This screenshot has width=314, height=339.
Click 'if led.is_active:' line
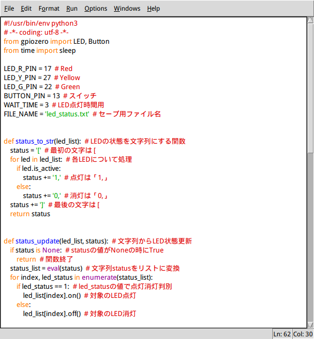tap(39, 168)
